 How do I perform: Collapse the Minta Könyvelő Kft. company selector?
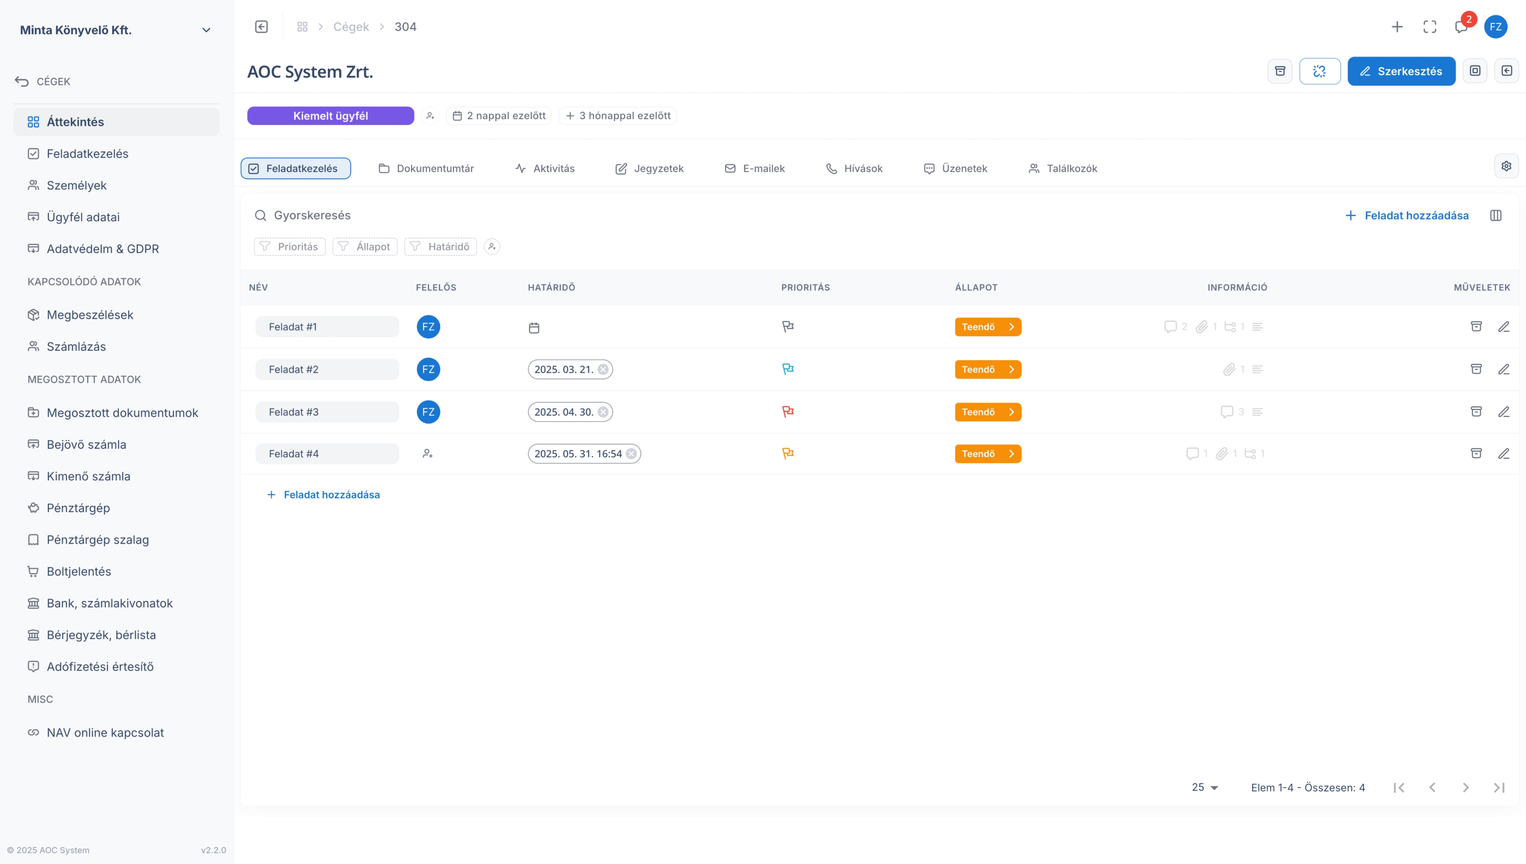tap(205, 30)
